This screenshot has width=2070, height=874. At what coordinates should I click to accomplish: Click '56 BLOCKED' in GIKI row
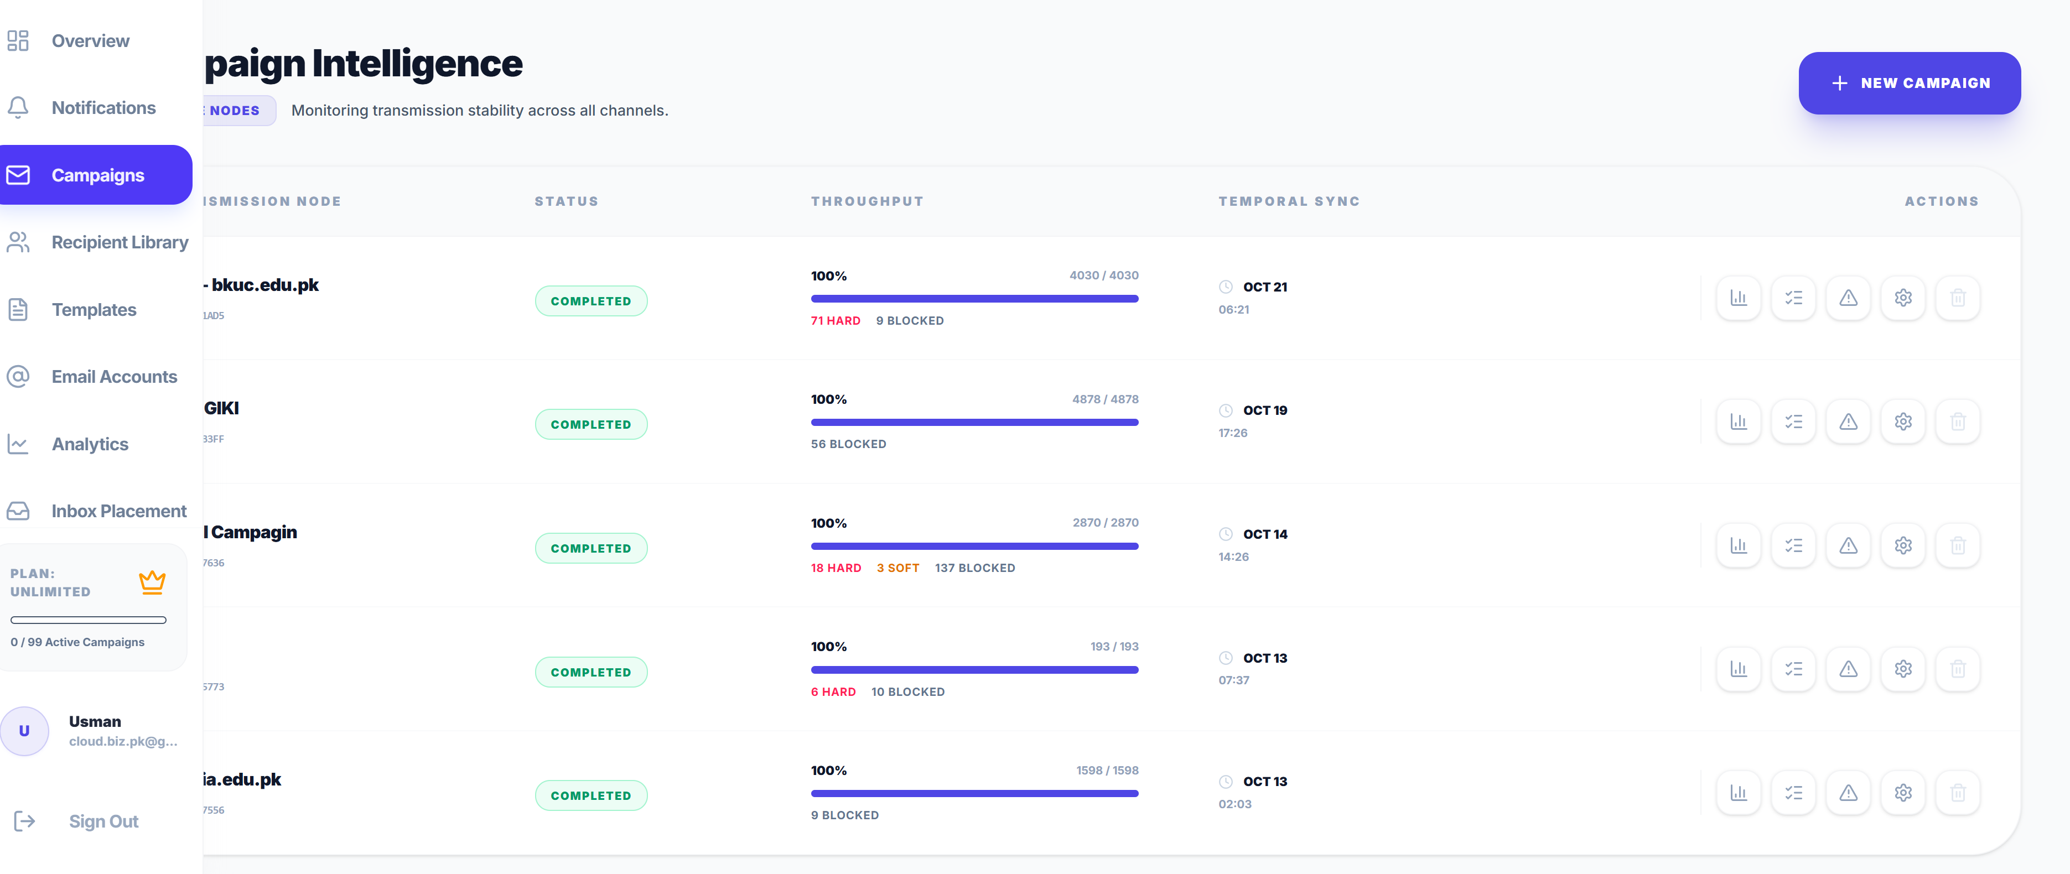[x=848, y=444]
